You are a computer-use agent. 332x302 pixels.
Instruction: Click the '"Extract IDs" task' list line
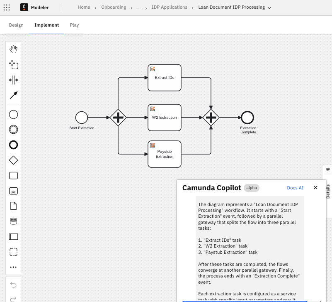point(220,240)
